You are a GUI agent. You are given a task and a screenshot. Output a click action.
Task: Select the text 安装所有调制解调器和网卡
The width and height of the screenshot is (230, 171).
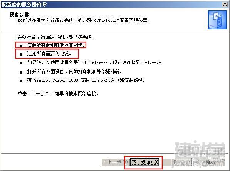point(56,45)
